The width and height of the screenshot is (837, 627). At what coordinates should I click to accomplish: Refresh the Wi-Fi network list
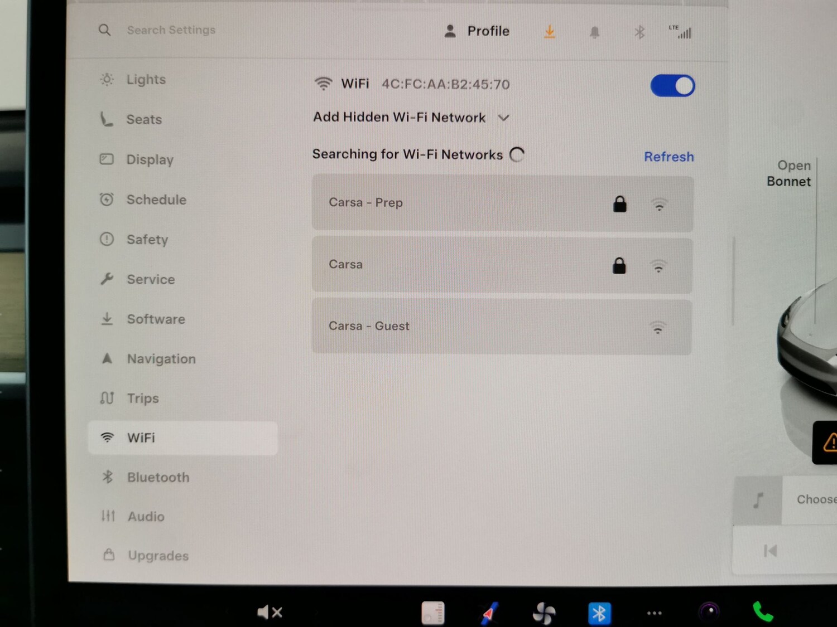point(668,157)
